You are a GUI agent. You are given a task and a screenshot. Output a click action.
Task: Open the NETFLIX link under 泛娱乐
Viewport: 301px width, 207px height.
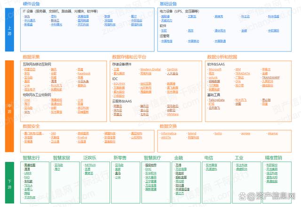pyautogui.click(x=90, y=165)
